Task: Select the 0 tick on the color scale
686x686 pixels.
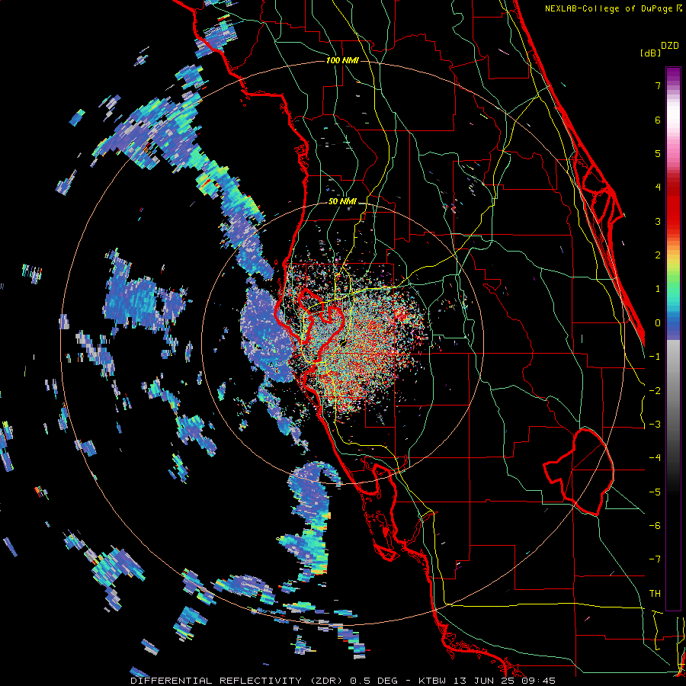Action: click(658, 323)
